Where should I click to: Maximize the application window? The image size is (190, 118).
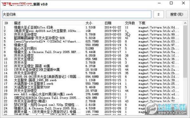171,3
